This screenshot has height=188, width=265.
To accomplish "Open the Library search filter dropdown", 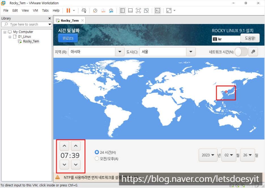I will click(50, 24).
